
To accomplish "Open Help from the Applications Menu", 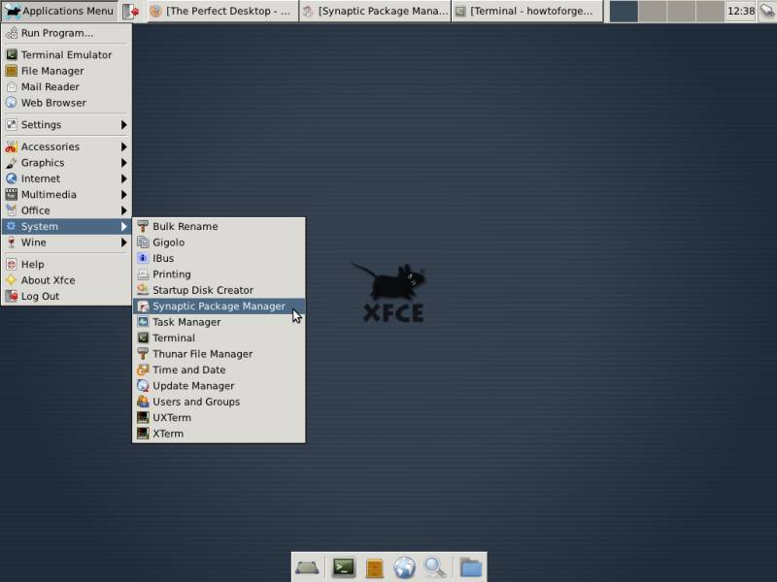I will pos(67,264).
